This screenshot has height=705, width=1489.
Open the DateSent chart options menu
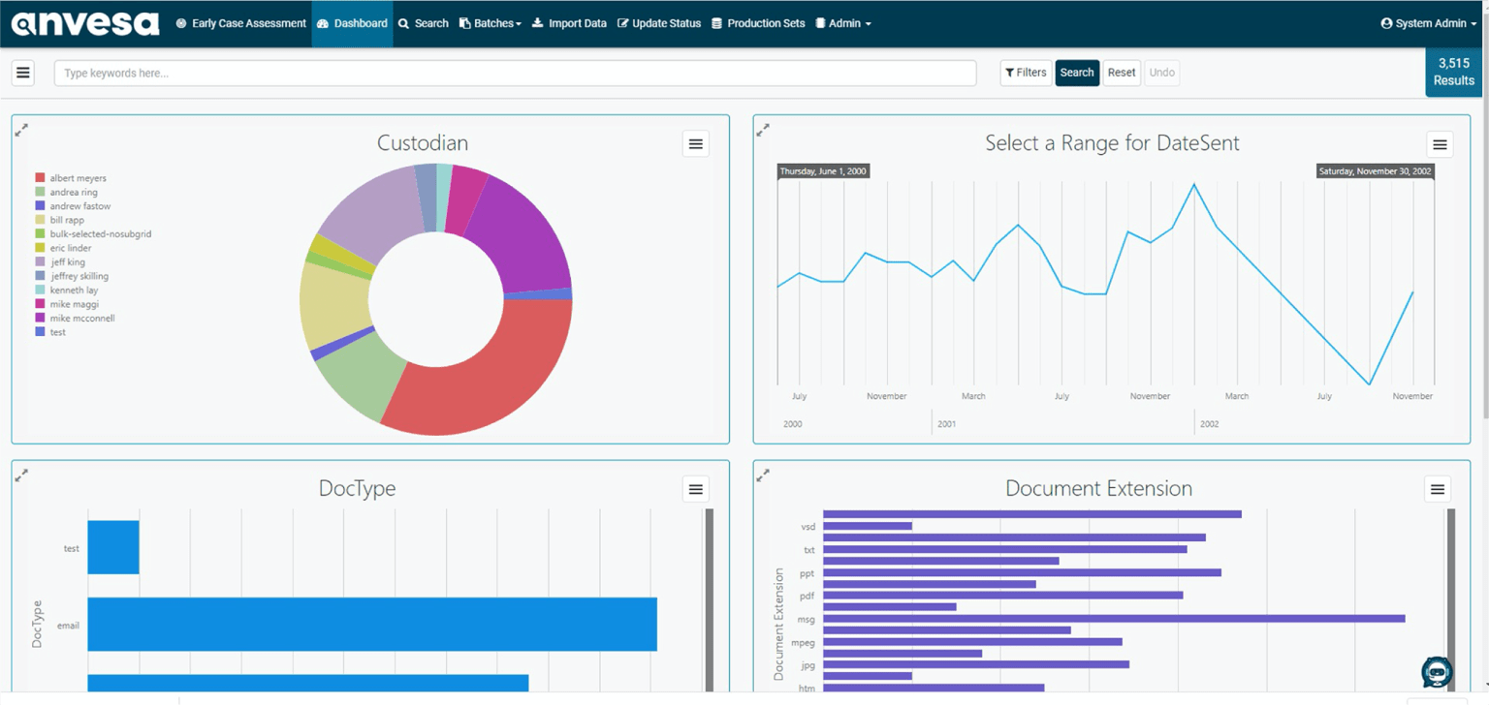(x=1440, y=144)
